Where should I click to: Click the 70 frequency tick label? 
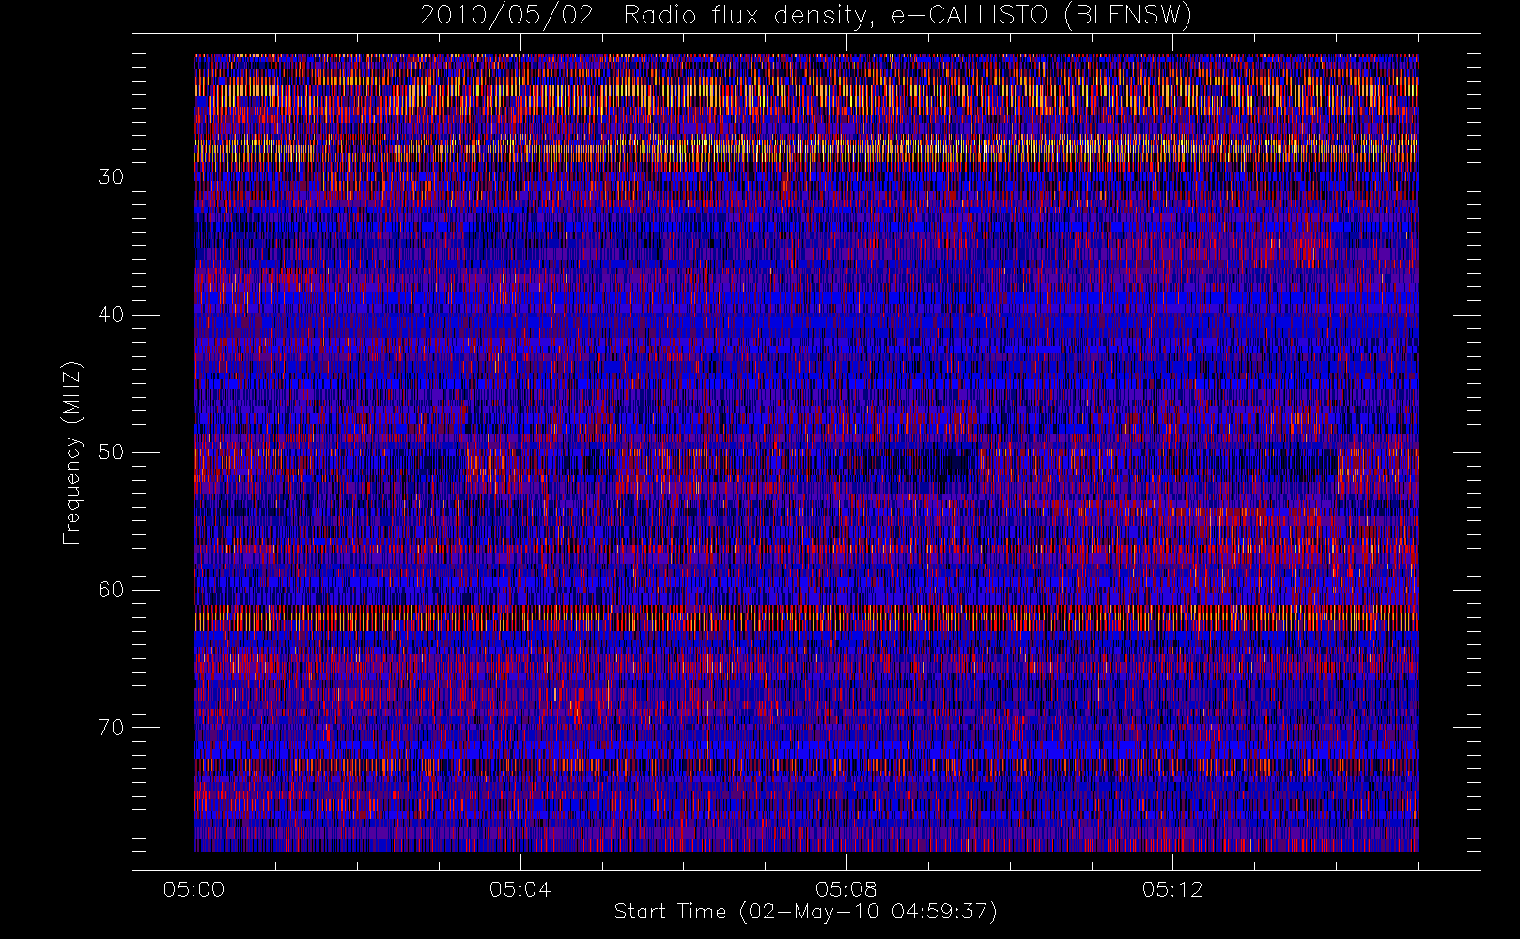click(111, 728)
